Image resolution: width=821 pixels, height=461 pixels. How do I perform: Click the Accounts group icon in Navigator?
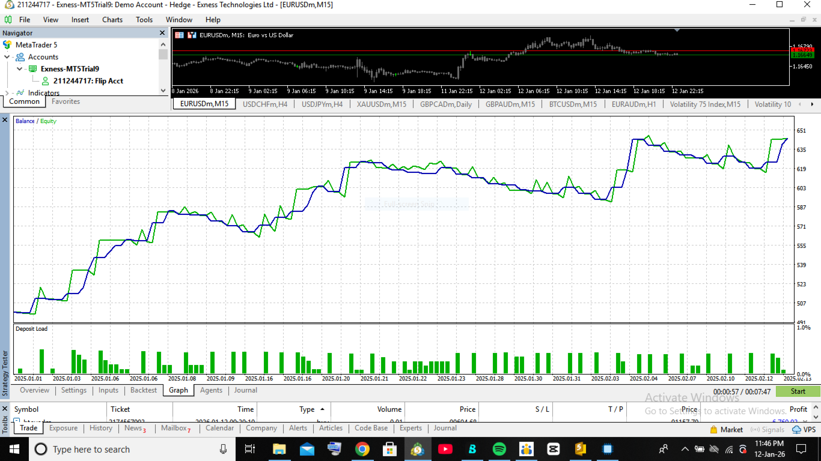click(x=20, y=57)
